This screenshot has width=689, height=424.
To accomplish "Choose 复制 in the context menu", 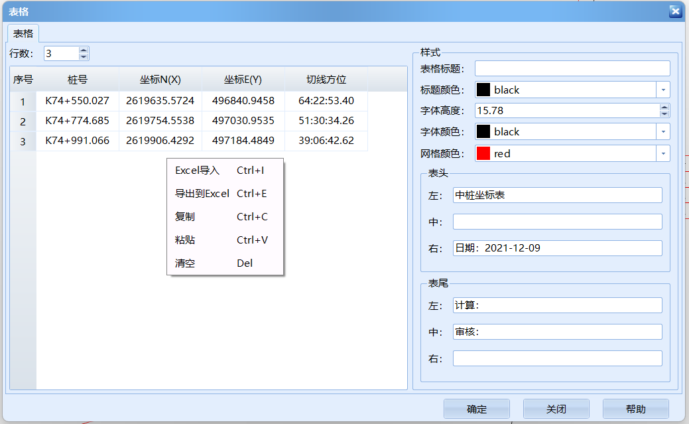I will (184, 217).
